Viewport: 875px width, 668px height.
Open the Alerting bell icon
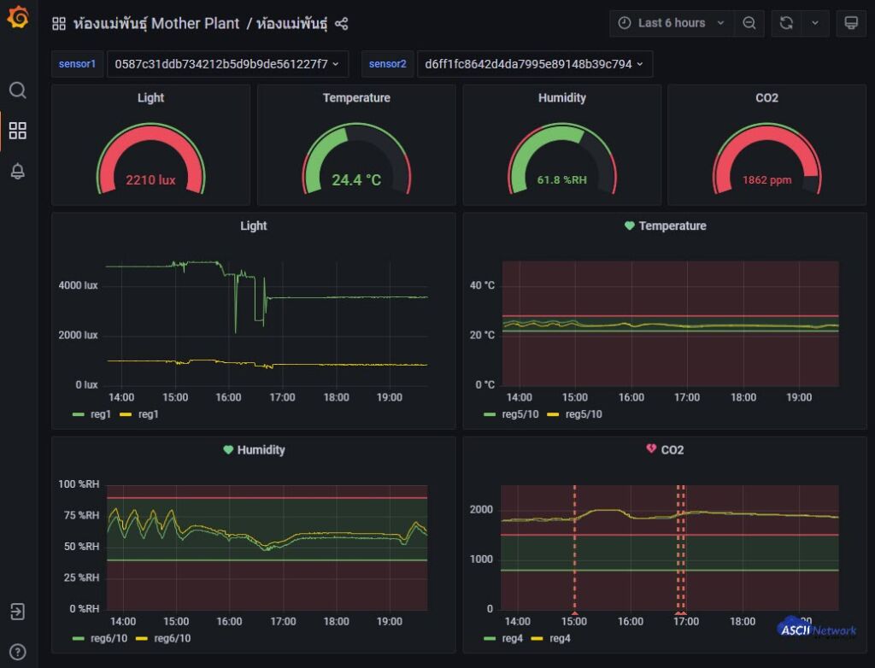pos(18,171)
